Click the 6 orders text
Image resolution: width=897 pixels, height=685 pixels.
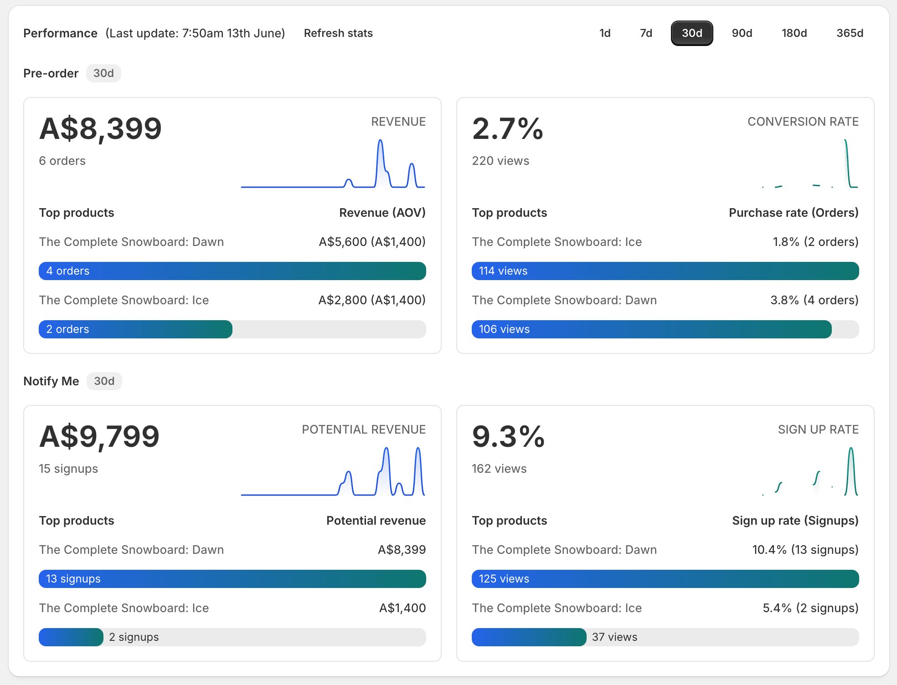click(x=62, y=161)
